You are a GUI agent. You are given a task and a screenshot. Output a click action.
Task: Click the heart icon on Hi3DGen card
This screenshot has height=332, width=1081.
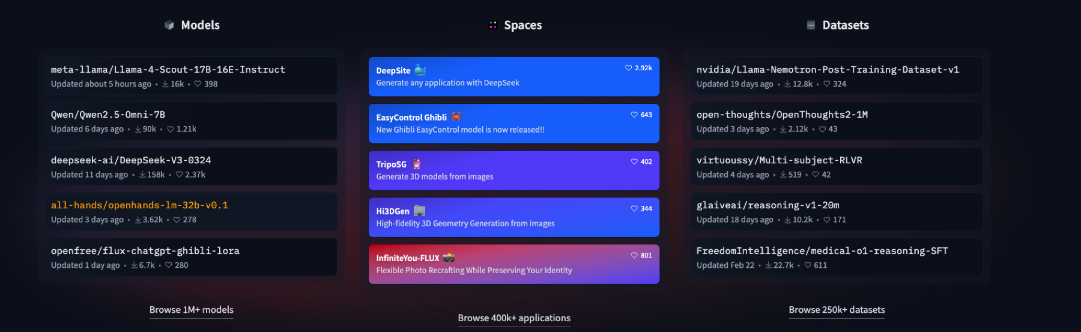(634, 208)
